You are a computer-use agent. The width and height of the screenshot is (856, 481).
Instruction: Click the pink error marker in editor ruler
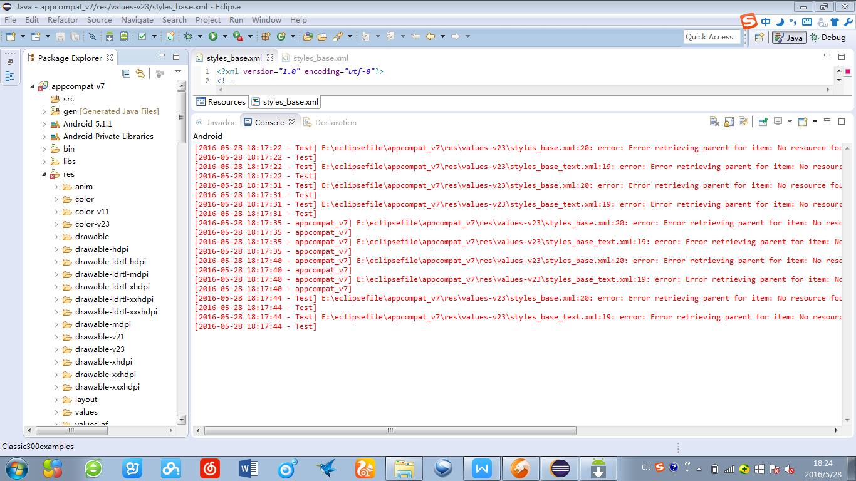click(x=848, y=71)
